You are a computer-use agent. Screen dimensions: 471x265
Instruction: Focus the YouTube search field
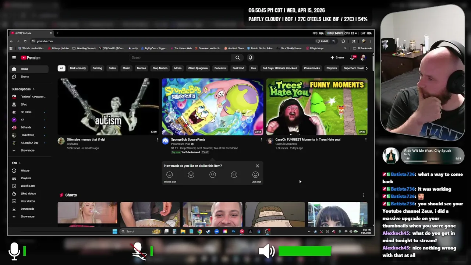[x=180, y=57]
